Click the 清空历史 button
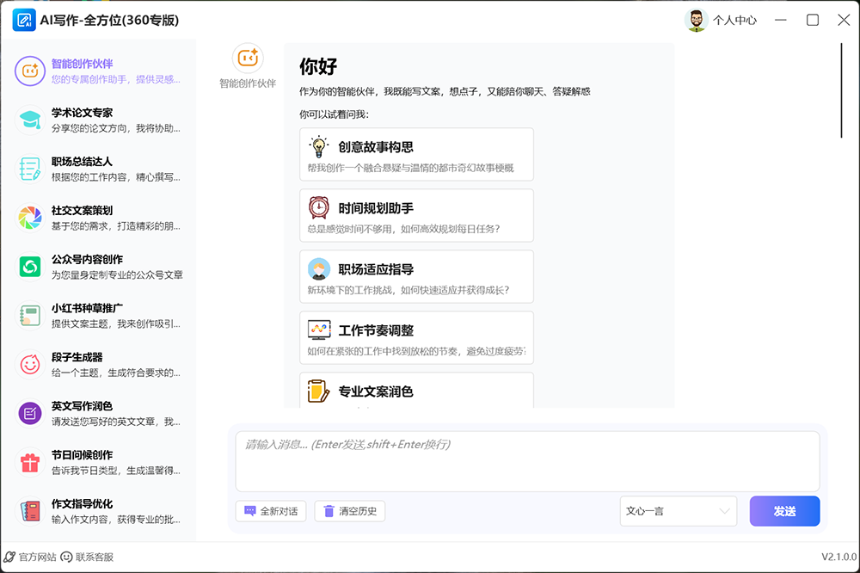 [x=350, y=511]
